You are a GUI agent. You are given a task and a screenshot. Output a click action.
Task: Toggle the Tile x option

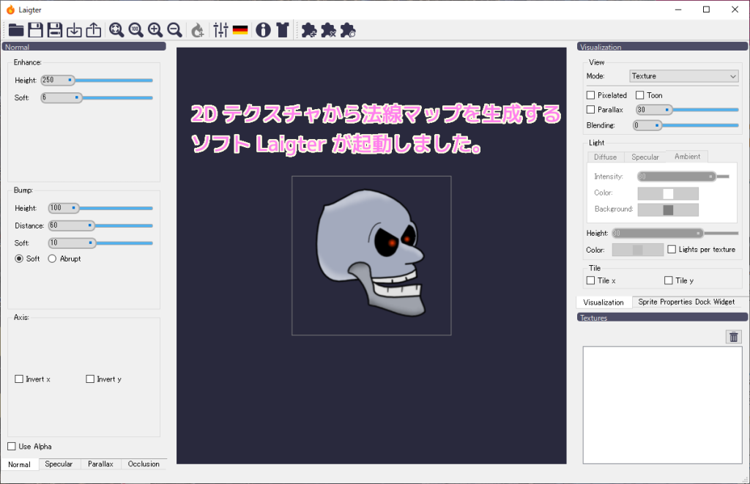(x=590, y=280)
